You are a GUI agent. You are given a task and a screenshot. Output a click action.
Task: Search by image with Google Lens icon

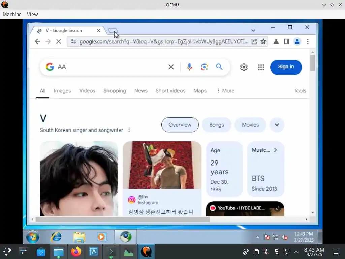[205, 67]
